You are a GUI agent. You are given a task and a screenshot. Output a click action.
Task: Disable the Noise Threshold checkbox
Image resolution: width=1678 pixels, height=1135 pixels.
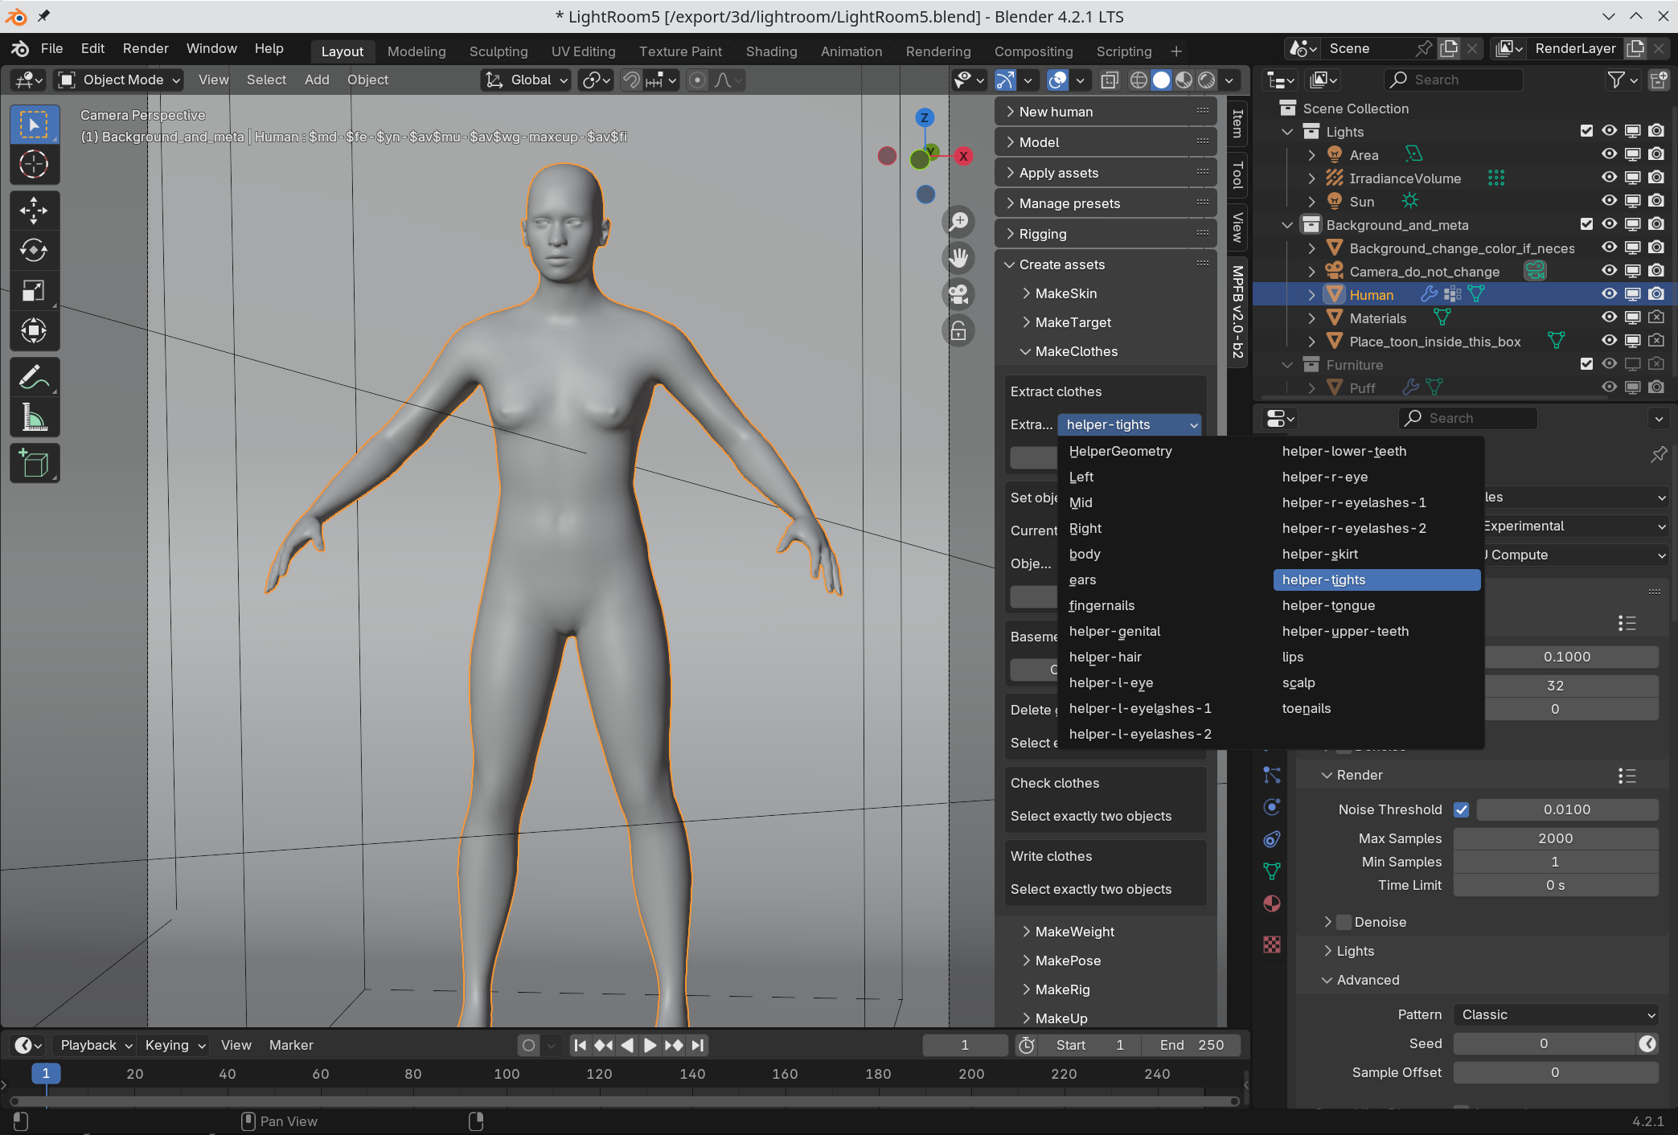1462,809
